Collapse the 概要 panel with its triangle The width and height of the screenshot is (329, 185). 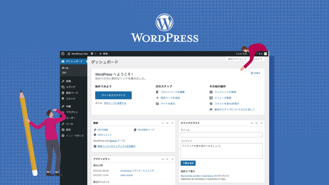click(172, 123)
